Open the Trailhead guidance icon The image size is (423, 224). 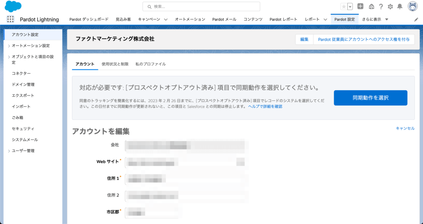371,7
